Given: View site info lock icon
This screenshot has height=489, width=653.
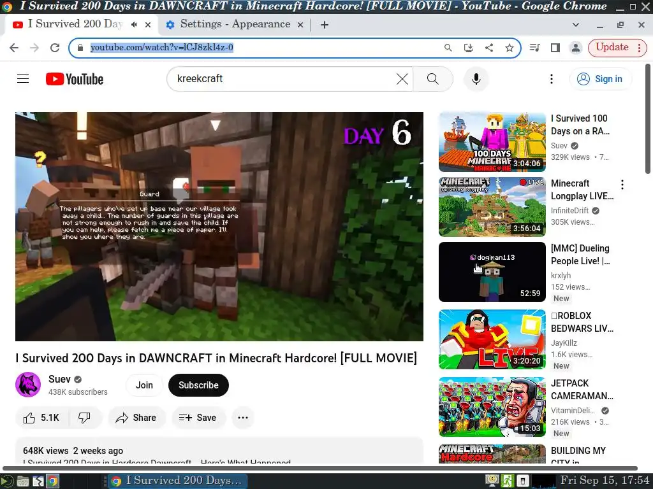Looking at the screenshot, I should tap(80, 47).
